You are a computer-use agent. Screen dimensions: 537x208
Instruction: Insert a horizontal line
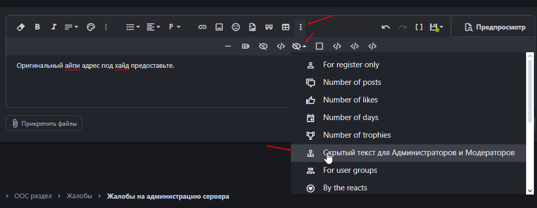pos(228,46)
